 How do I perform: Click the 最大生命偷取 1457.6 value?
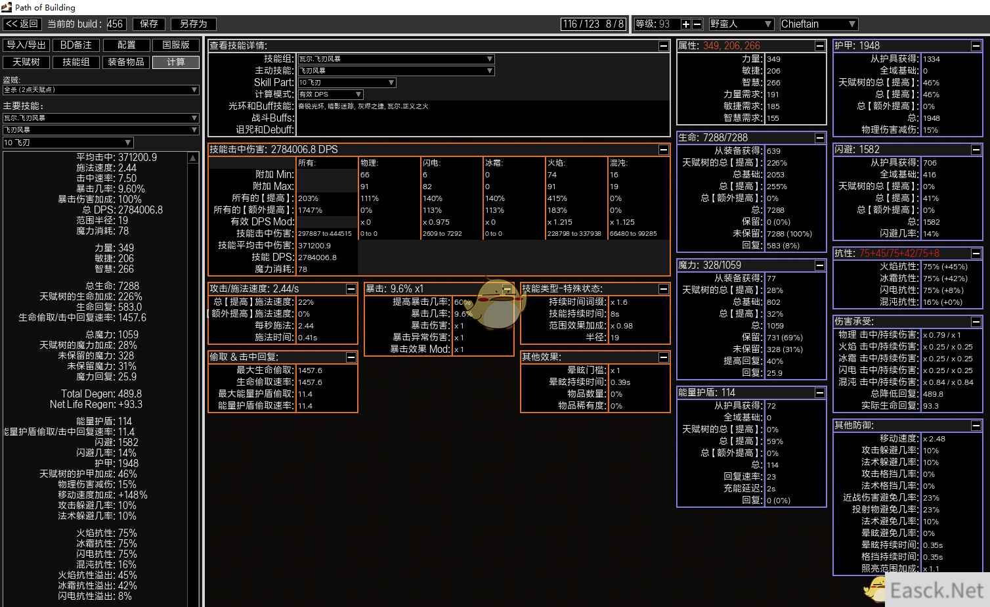coord(310,371)
